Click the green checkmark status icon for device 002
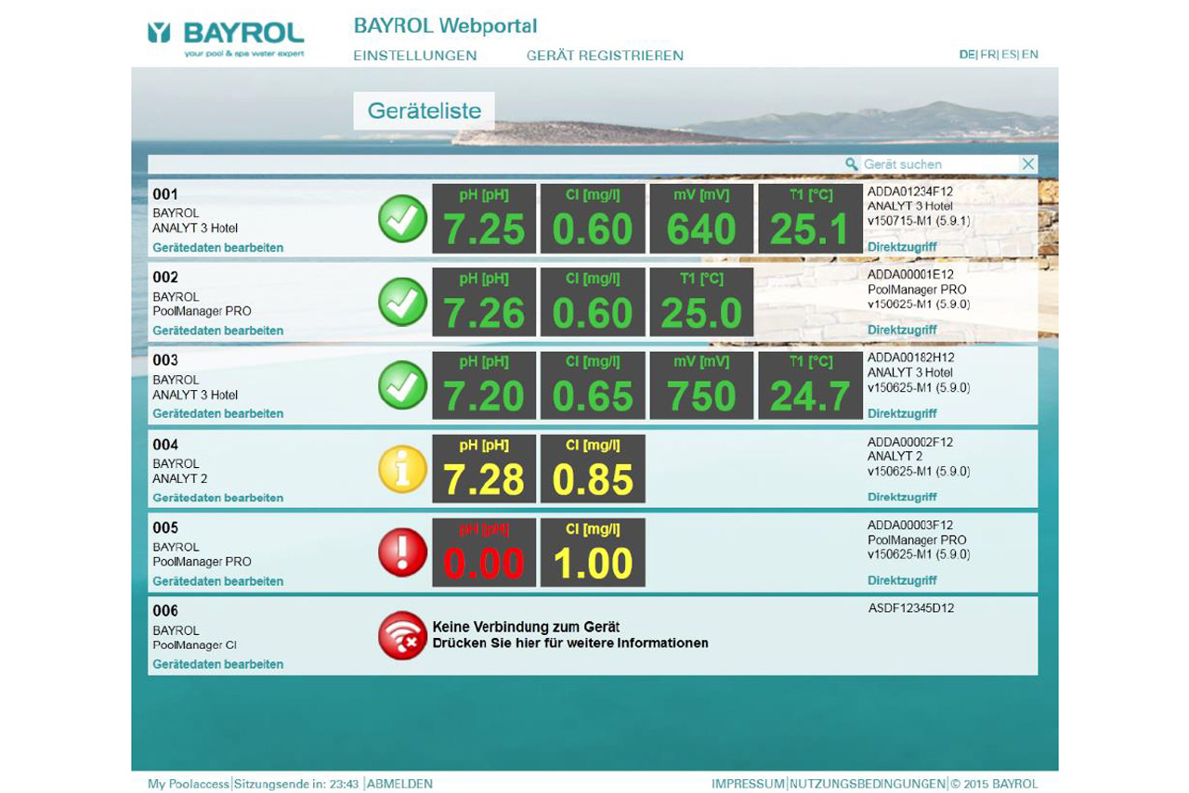 (x=402, y=302)
